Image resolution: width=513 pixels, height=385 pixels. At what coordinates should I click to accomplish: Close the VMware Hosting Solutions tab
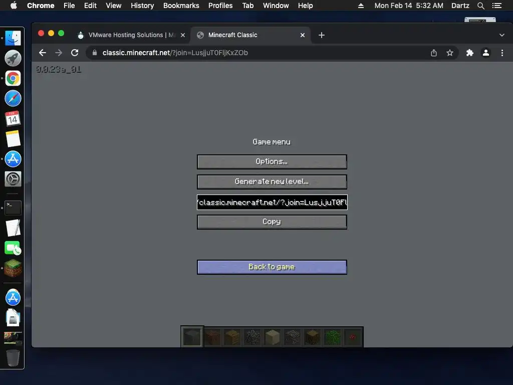[183, 35]
